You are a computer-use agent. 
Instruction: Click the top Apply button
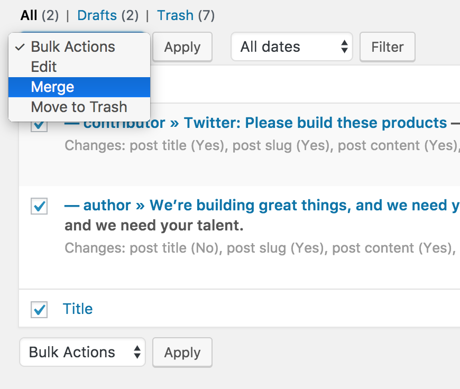pos(182,47)
